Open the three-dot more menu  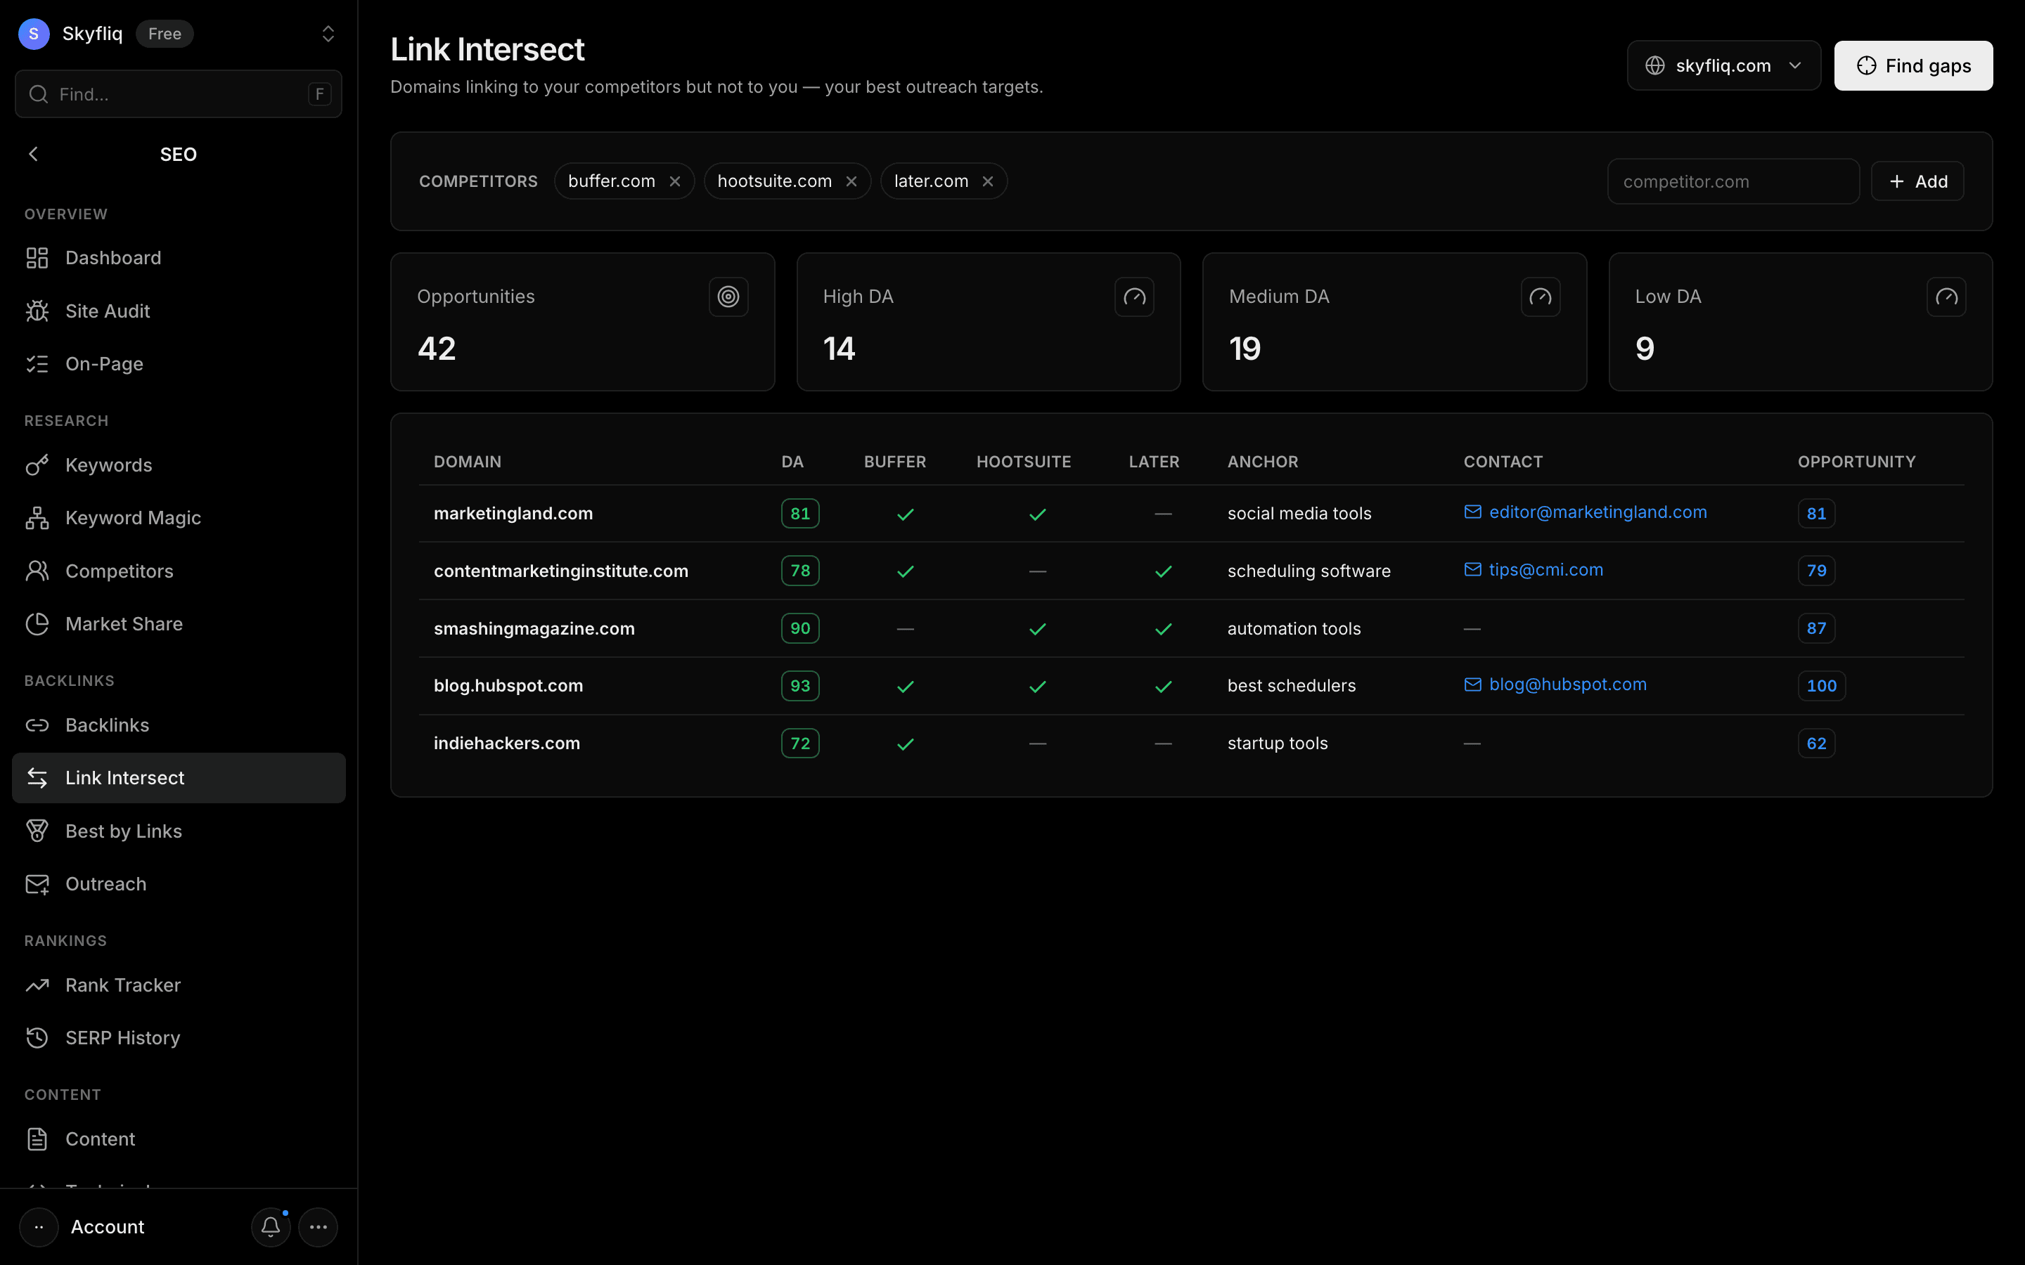pyautogui.click(x=318, y=1227)
